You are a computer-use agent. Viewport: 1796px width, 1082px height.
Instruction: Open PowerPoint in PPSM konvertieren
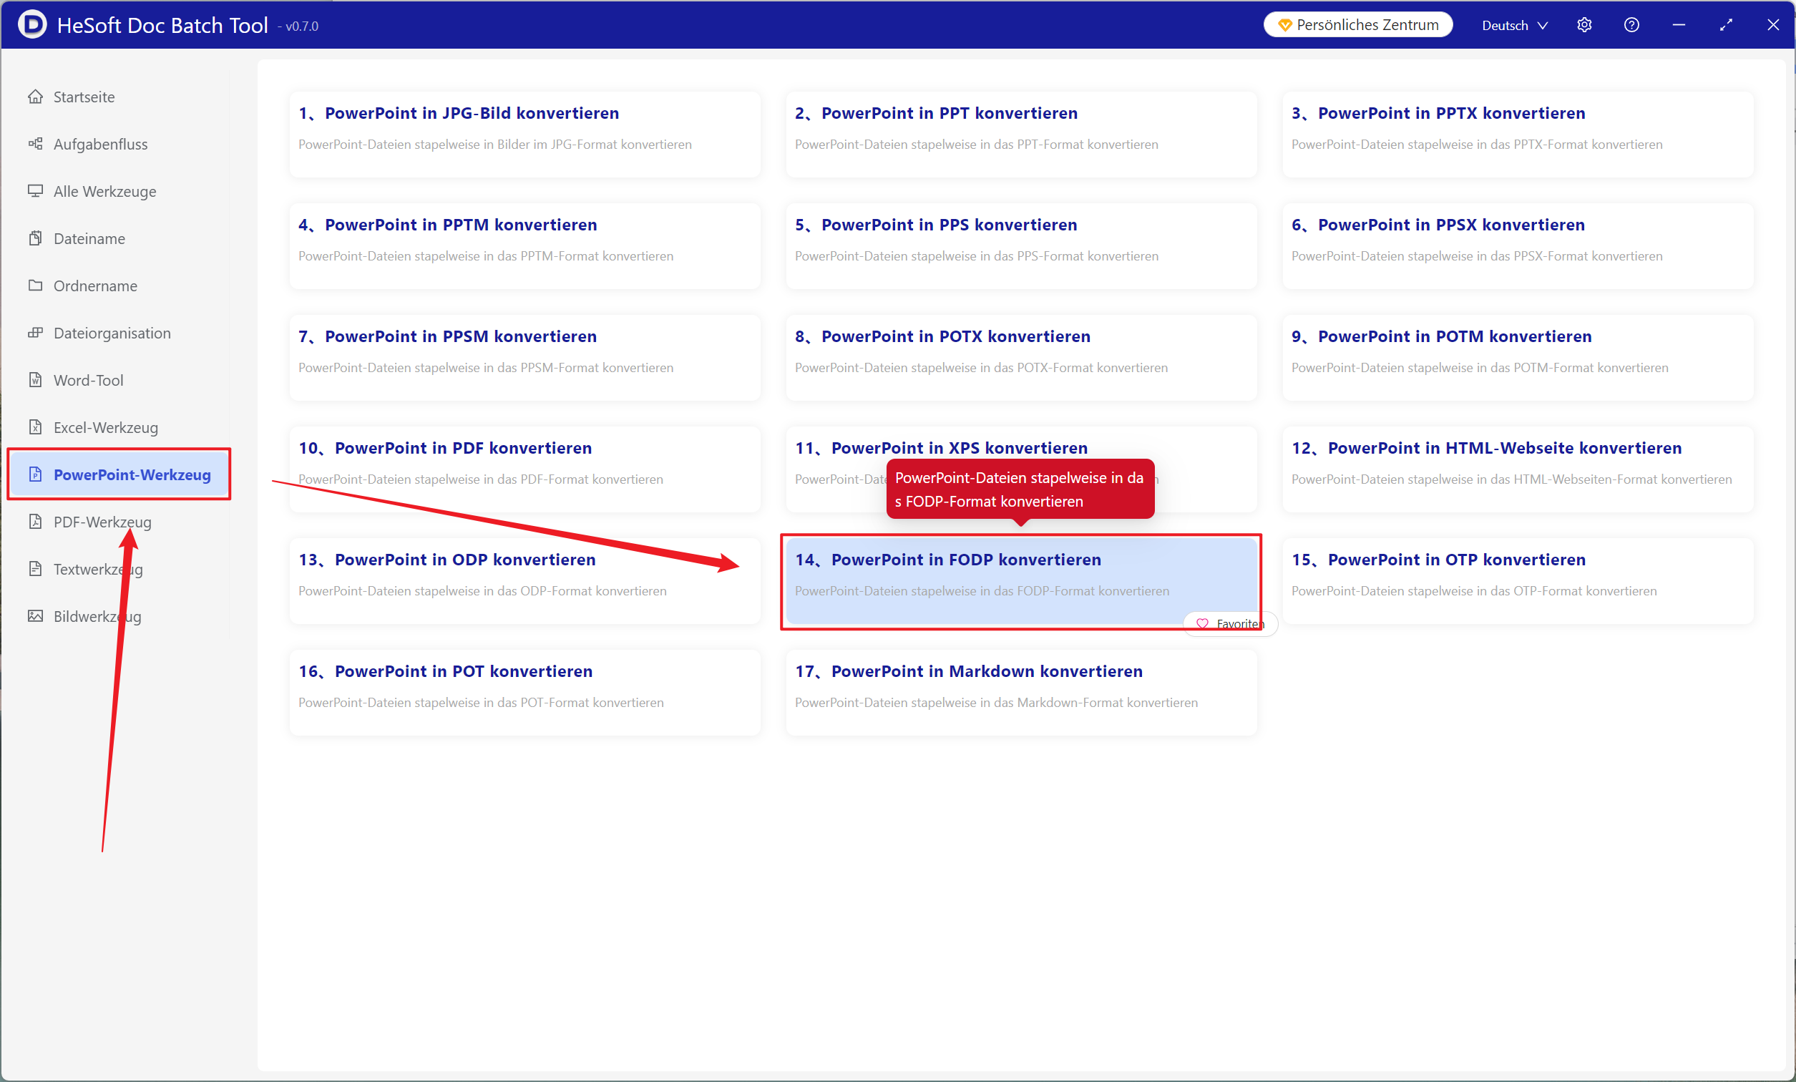click(524, 356)
